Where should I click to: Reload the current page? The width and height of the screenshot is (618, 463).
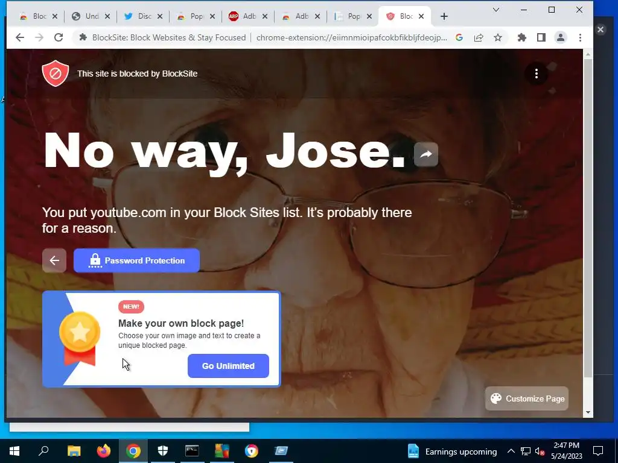point(59,37)
